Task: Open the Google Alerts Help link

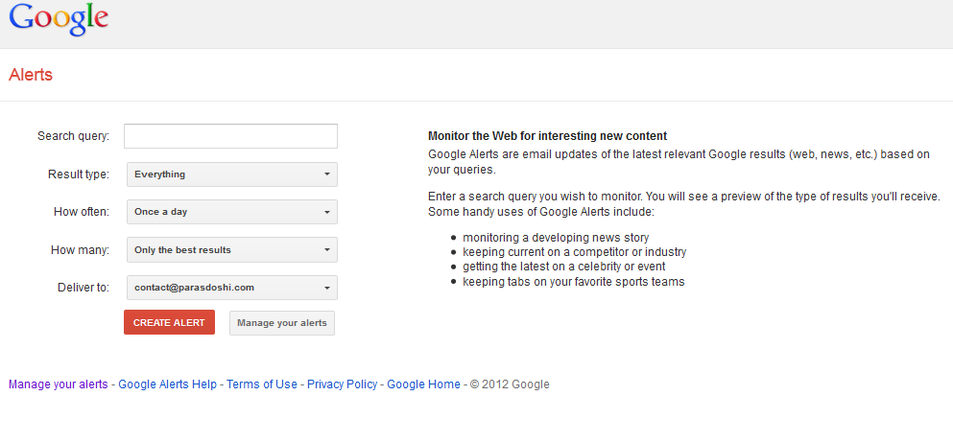Action: point(168,384)
